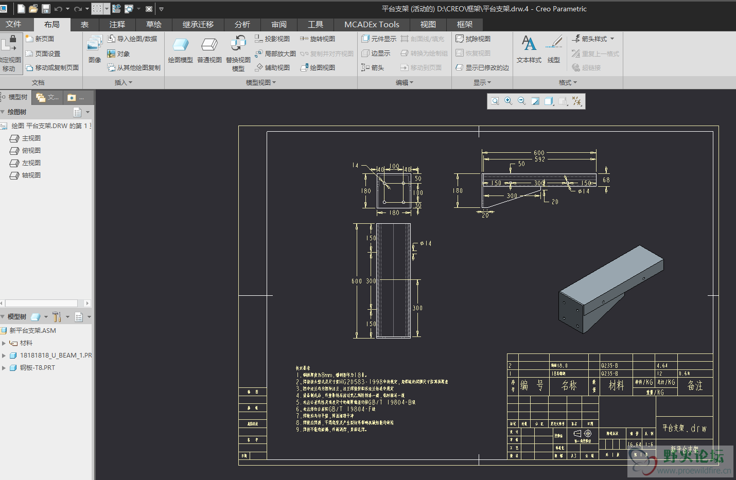
Task: Click 显示已修改的边
Action: [482, 67]
